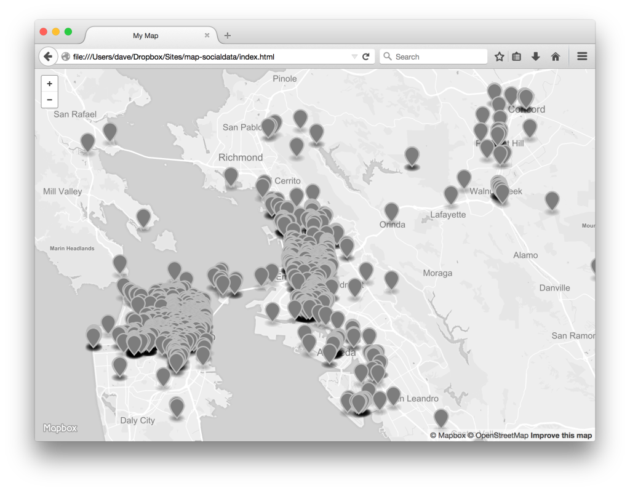The image size is (630, 491).
Task: Navigate home using the home icon
Action: pyautogui.click(x=555, y=56)
